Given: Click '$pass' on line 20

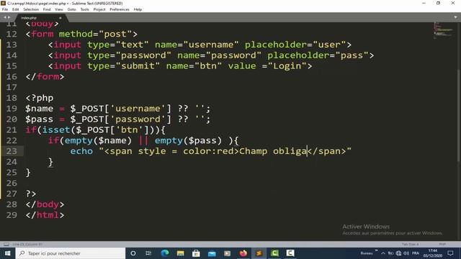Looking at the screenshot, I should pos(40,119).
